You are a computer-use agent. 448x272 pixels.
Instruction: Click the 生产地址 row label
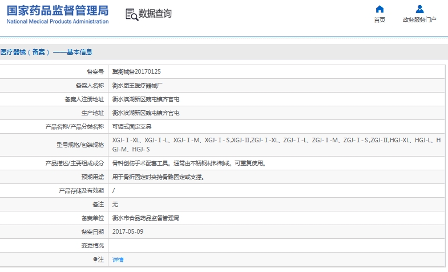pyautogui.click(x=92, y=113)
